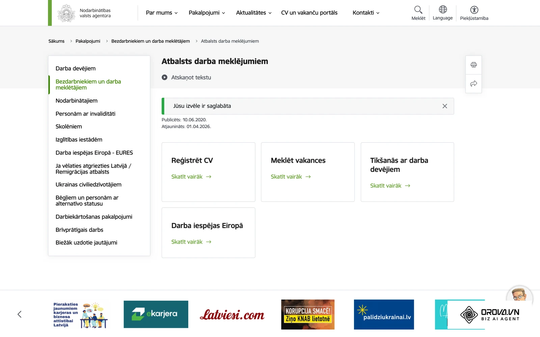Open Bezdarbniekiem un darba meklētājiem breadcrumb

151,41
